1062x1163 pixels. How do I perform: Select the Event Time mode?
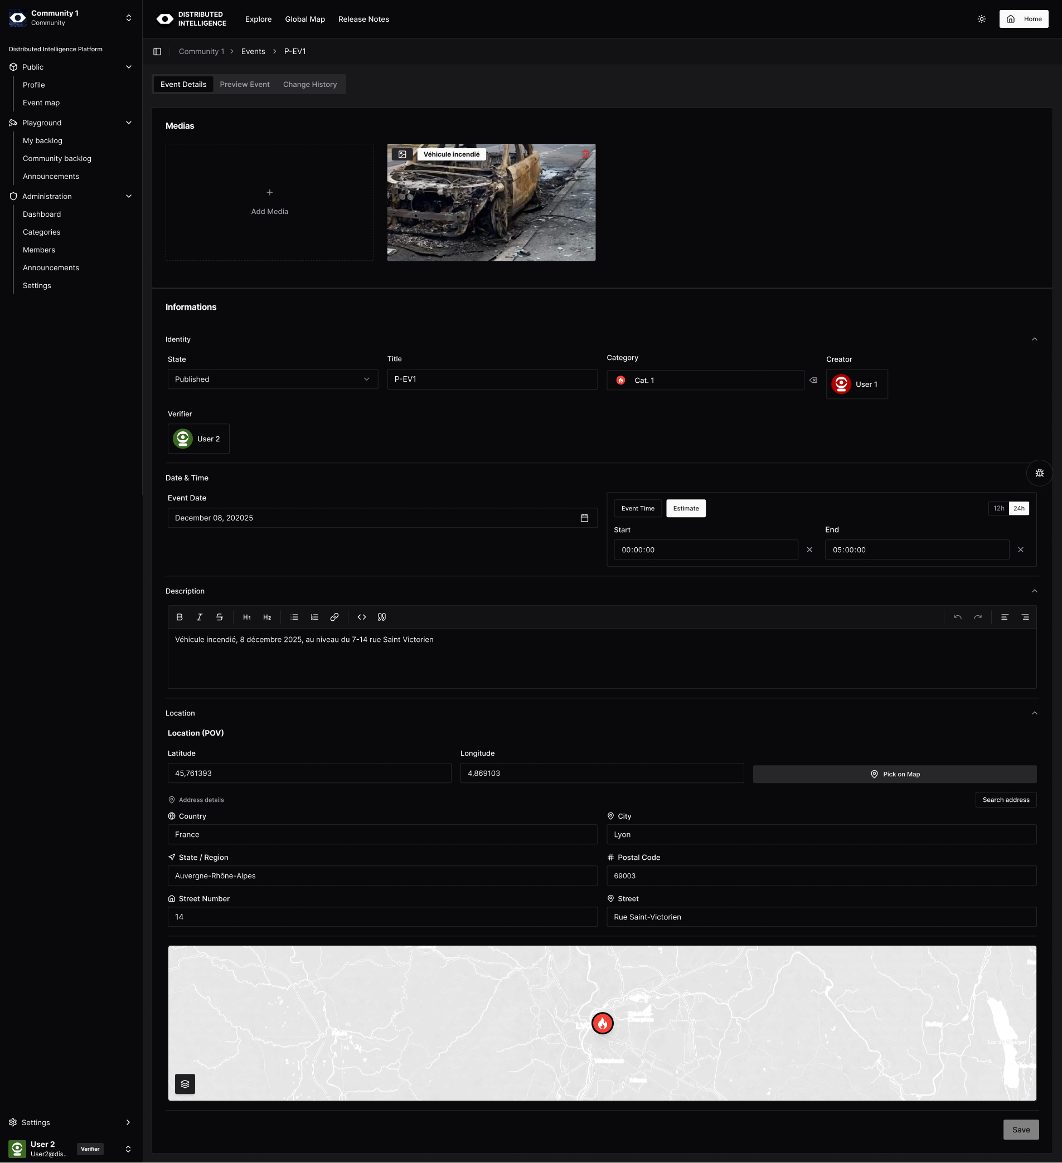click(x=637, y=508)
